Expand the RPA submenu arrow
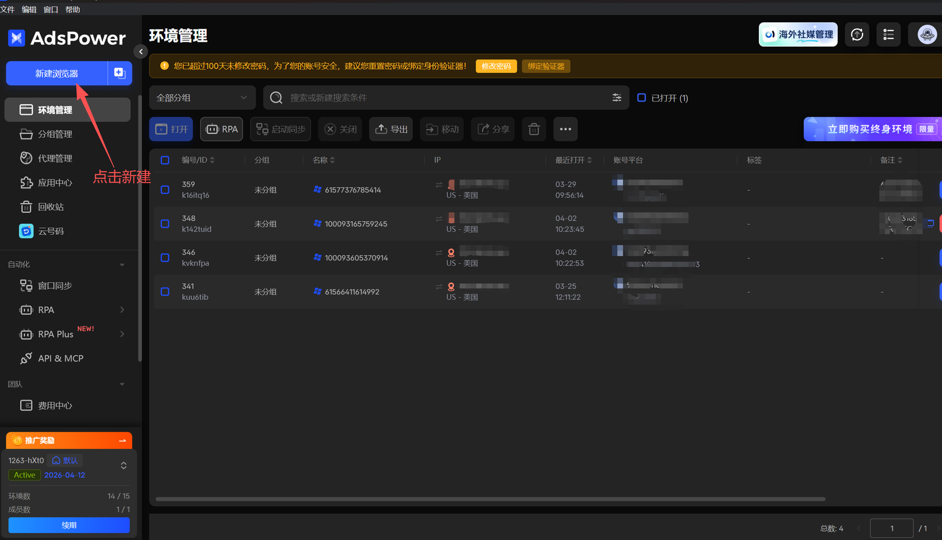 122,310
